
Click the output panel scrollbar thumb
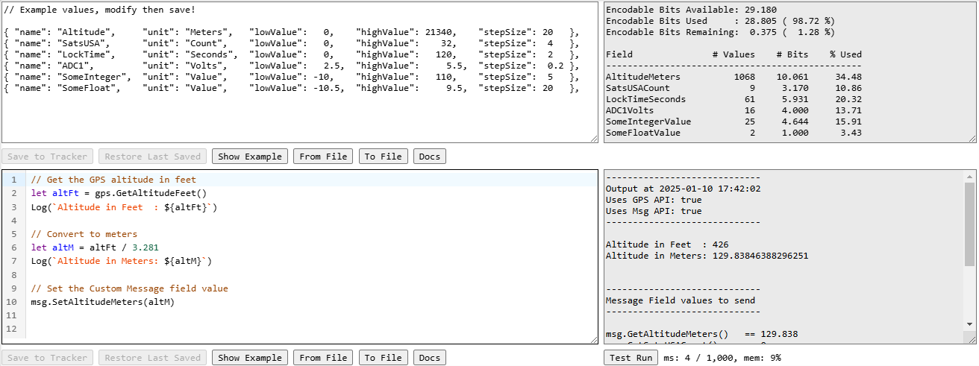[969, 224]
